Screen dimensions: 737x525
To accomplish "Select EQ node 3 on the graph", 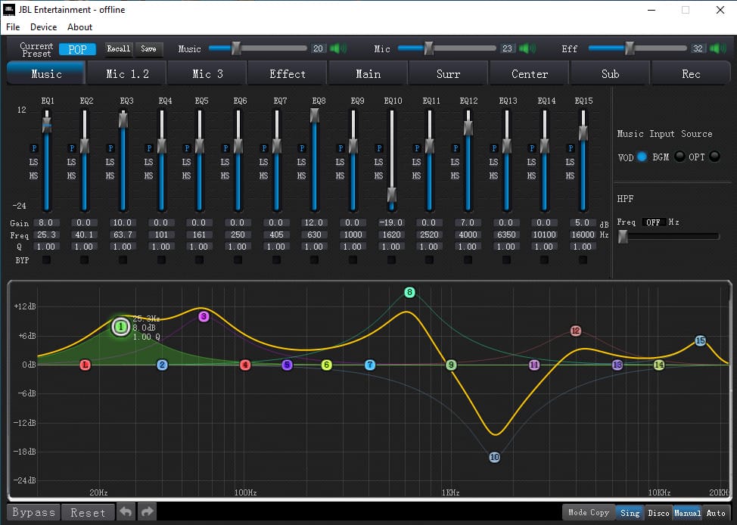I will click(204, 316).
